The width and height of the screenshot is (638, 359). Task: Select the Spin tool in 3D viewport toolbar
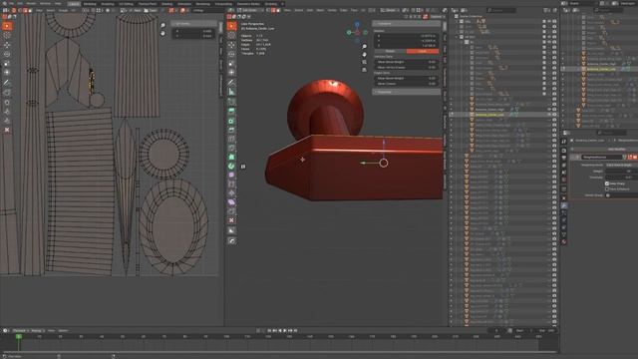[x=231, y=167]
